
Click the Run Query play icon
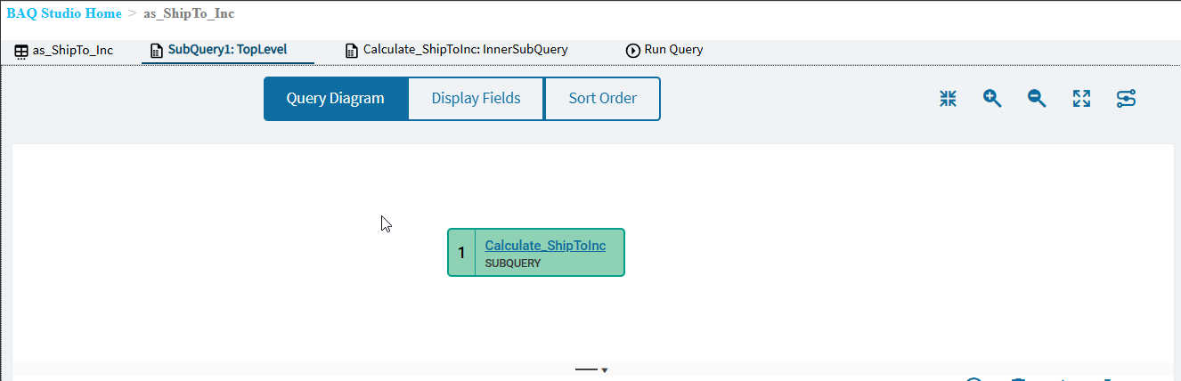coord(633,51)
